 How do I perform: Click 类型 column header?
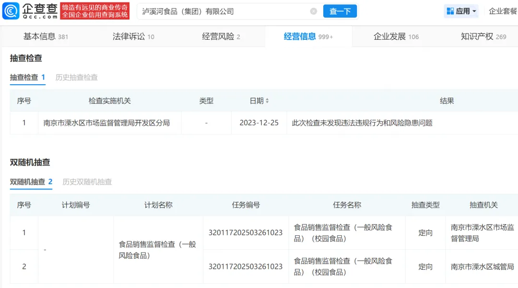pos(206,101)
